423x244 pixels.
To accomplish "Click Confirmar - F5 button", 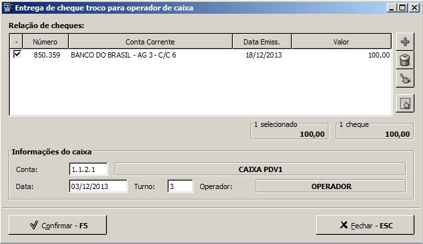I will click(x=58, y=225).
